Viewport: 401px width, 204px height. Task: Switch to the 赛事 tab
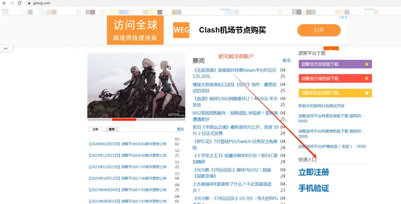pyautogui.click(x=112, y=129)
